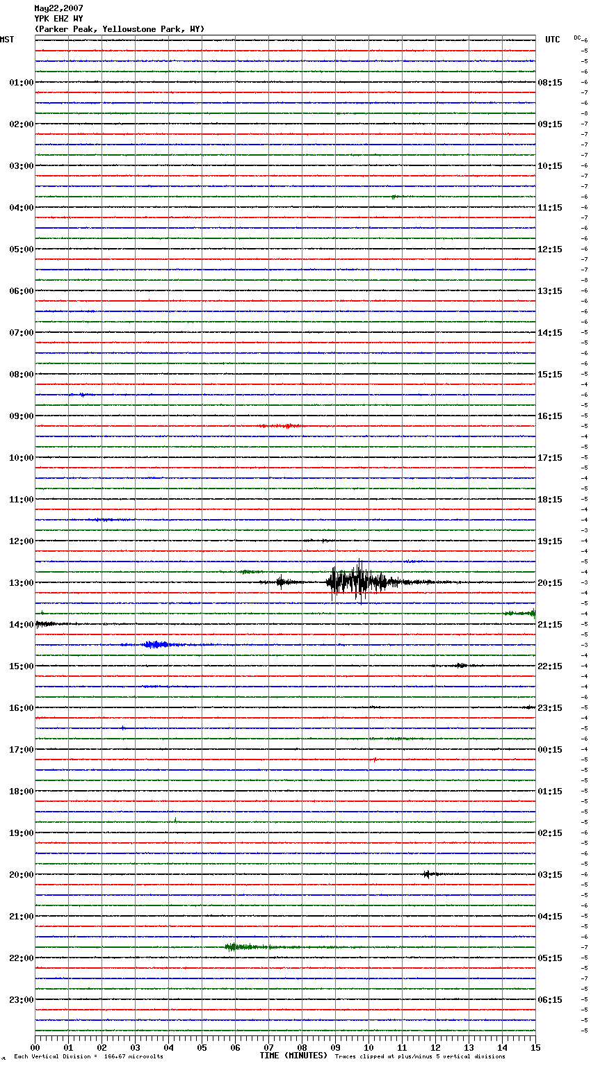Click the UTC timezone label

pyautogui.click(x=553, y=40)
